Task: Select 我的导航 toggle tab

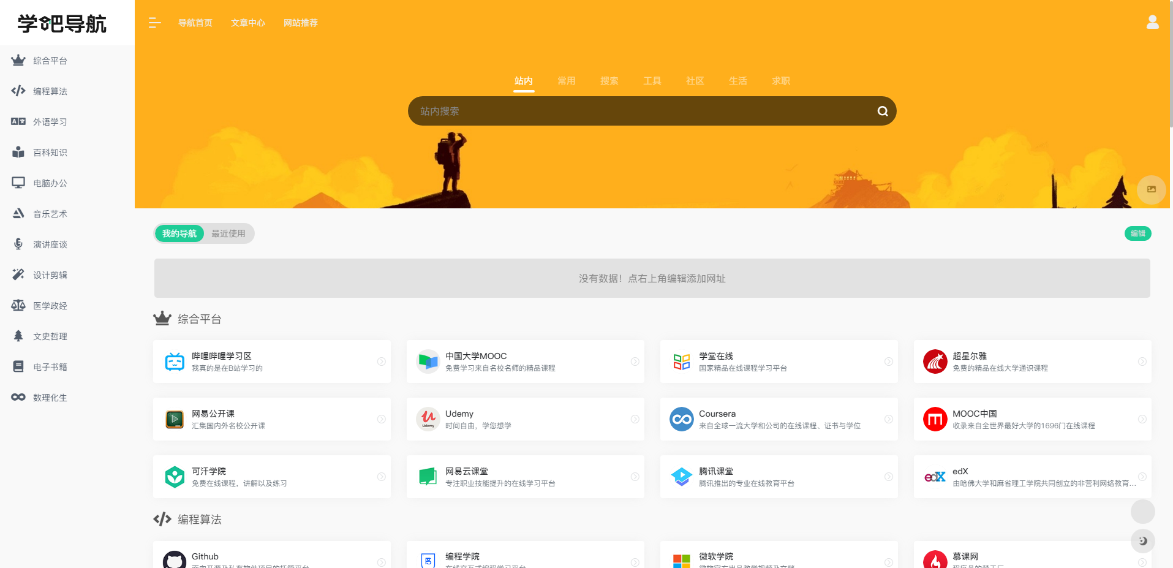Action: pyautogui.click(x=179, y=233)
